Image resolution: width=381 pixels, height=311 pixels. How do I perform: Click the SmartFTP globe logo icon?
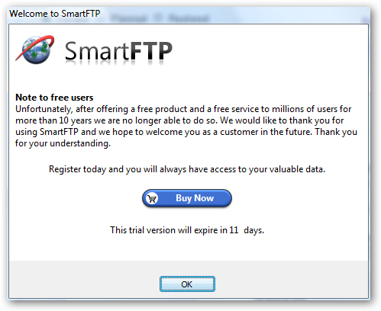tap(35, 50)
